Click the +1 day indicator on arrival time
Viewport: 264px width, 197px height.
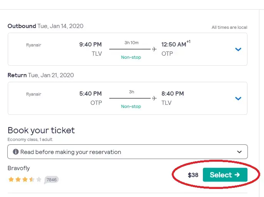pyautogui.click(x=188, y=41)
